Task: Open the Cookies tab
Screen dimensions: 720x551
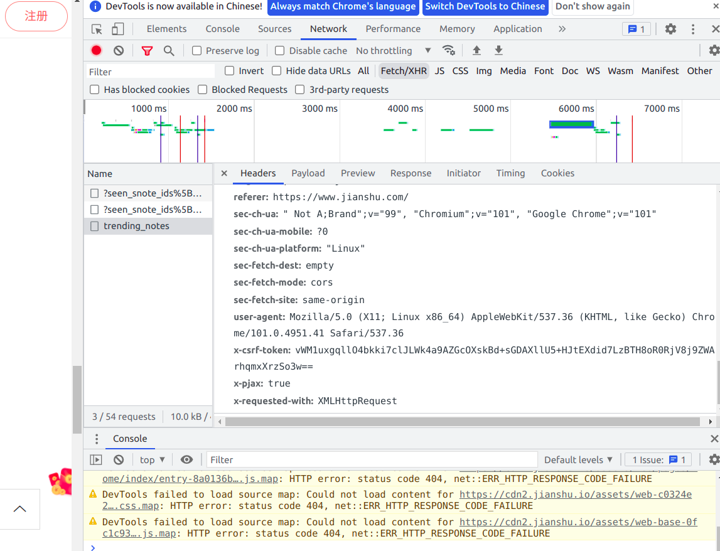Action: click(x=557, y=173)
